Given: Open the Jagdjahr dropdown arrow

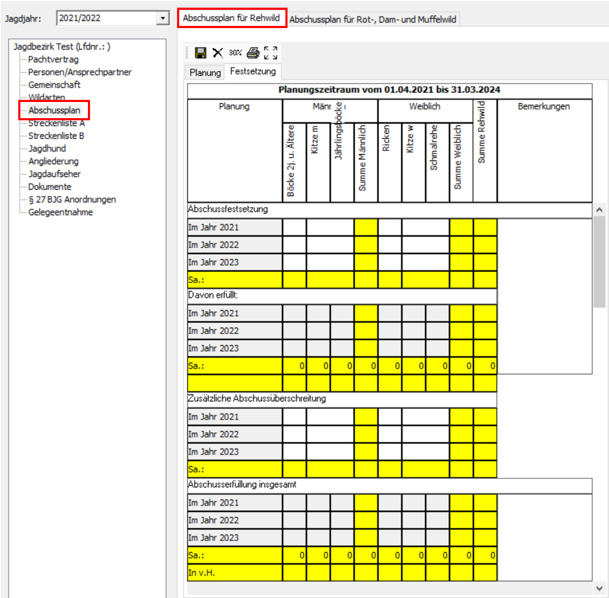Looking at the screenshot, I should point(163,18).
